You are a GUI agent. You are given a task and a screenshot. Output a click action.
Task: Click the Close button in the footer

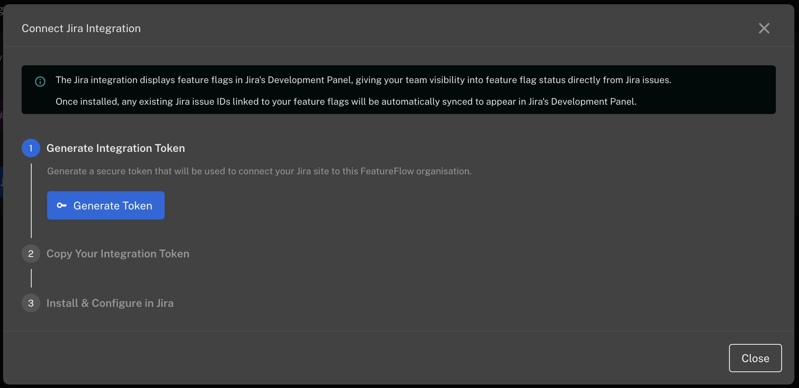click(x=755, y=358)
